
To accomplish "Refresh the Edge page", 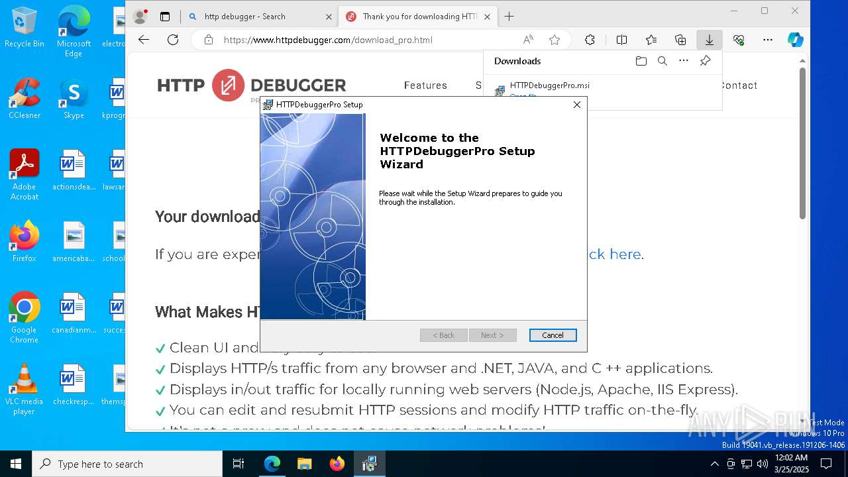I will 173,40.
